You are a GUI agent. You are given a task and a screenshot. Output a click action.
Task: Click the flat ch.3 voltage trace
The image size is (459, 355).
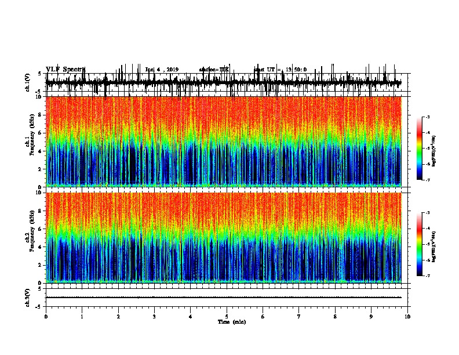224,298
